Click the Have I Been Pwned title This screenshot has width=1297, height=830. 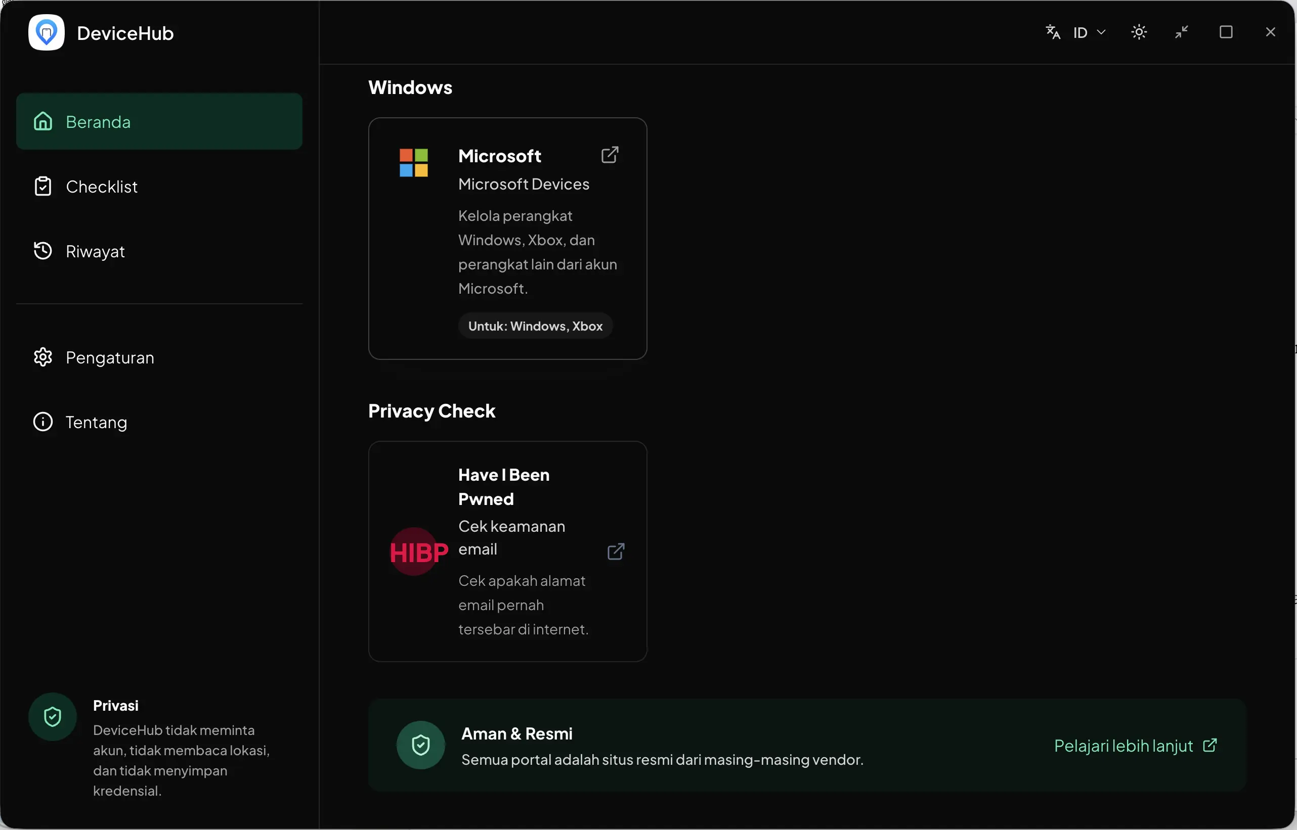click(x=504, y=487)
